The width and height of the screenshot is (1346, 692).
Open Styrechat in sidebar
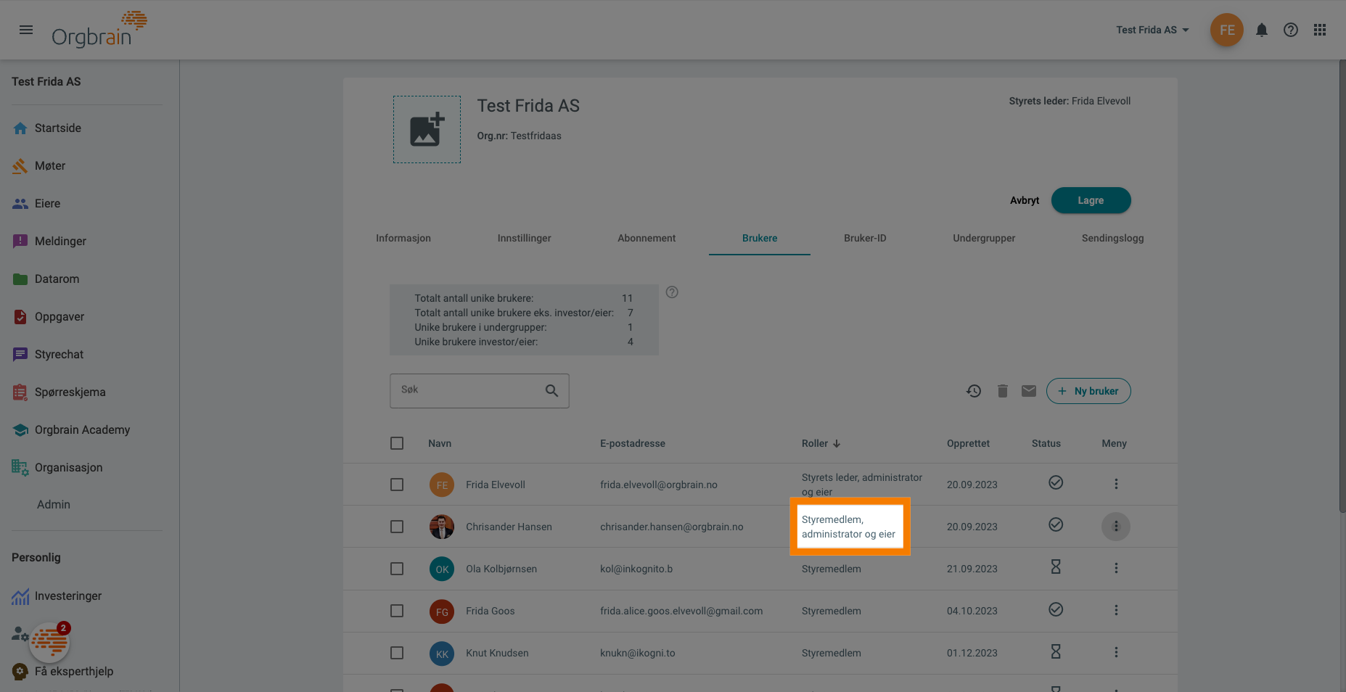[x=48, y=355]
